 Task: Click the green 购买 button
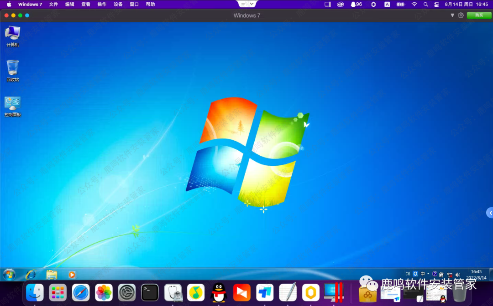pyautogui.click(x=479, y=15)
